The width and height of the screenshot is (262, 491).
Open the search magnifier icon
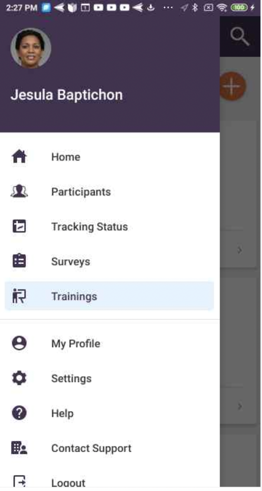pos(240,37)
